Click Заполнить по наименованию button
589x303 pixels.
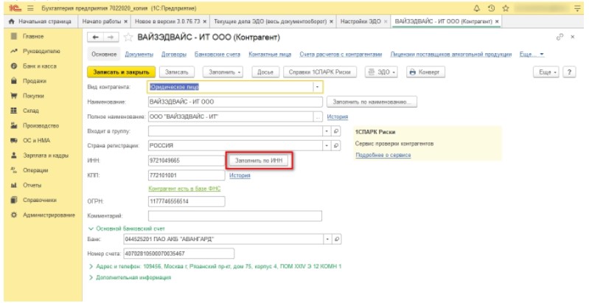coord(372,102)
